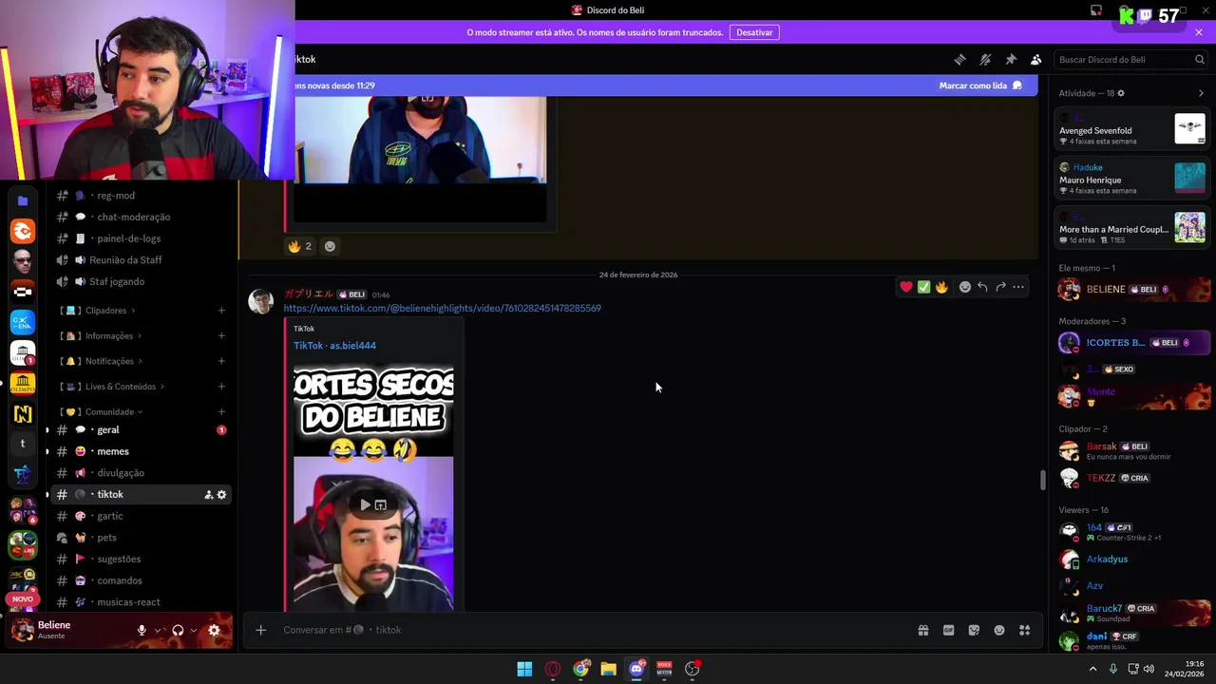Screen dimensions: 1216x684
Task: Click member Arkadyus in Viewers list
Action: tap(1132, 560)
